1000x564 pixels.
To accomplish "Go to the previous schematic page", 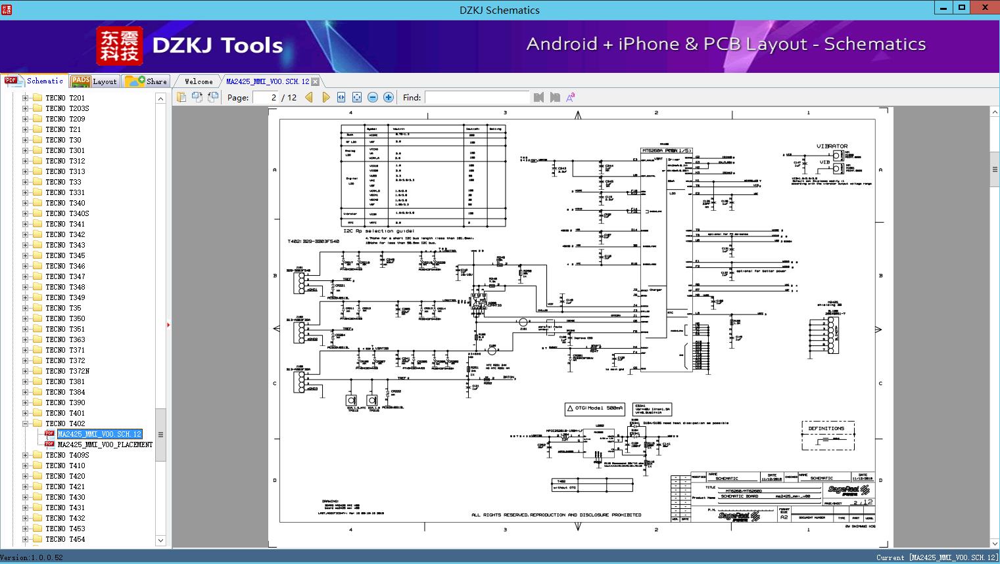I will [x=310, y=97].
